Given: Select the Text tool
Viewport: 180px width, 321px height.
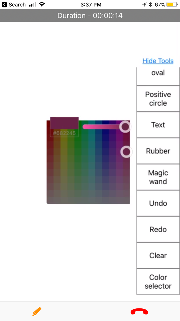Looking at the screenshot, I should [158, 125].
